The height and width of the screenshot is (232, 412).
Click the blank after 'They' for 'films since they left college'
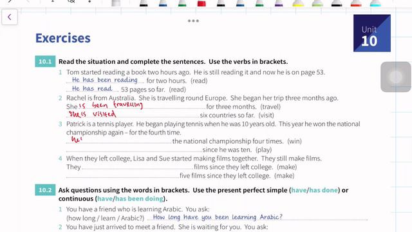[137, 167]
